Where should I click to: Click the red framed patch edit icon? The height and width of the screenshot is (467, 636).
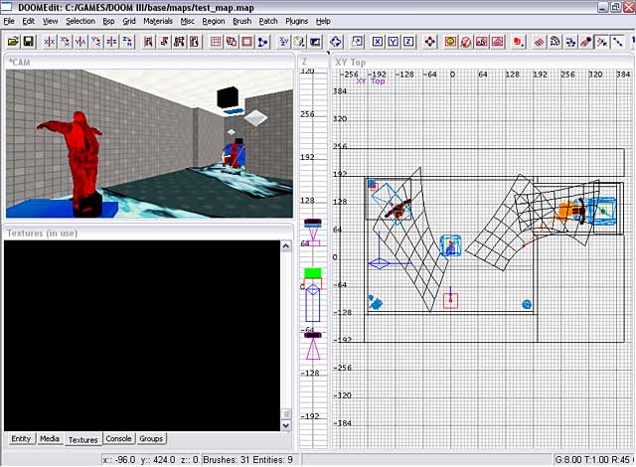click(481, 42)
